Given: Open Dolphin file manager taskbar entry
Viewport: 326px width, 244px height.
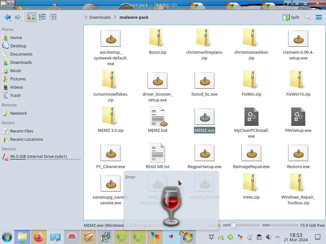Looking at the screenshot, I should pos(22,237).
